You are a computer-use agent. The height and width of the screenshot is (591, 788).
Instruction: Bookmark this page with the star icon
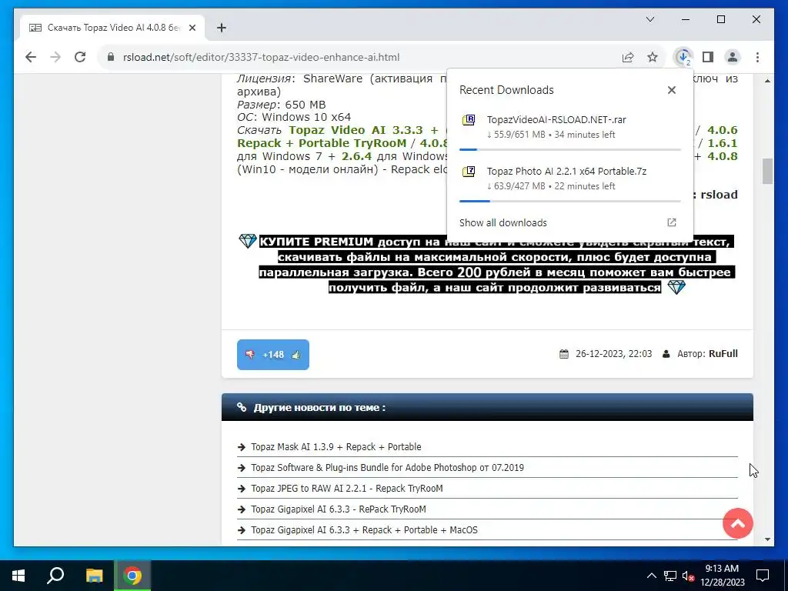653,57
